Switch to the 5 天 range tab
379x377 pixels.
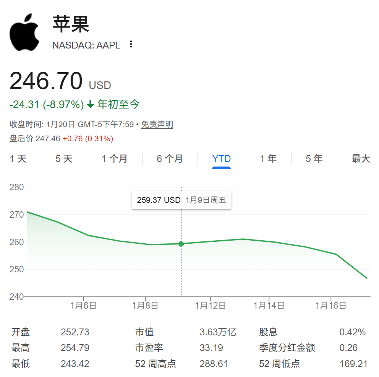click(x=64, y=159)
